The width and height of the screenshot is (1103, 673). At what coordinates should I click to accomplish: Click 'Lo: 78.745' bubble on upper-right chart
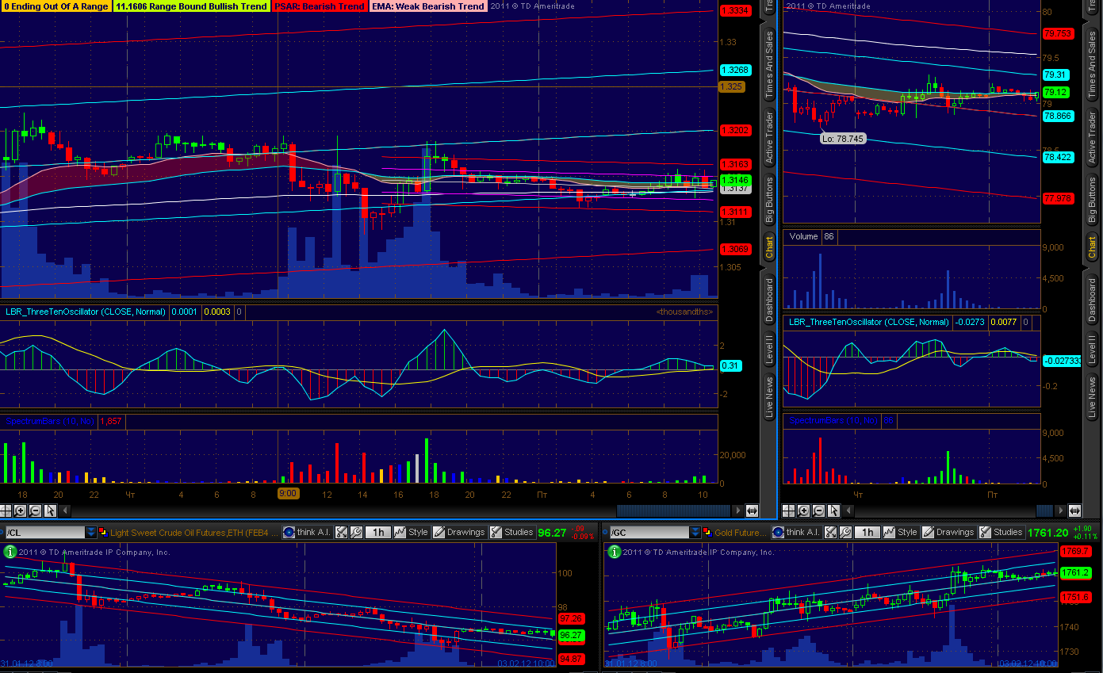tap(843, 138)
